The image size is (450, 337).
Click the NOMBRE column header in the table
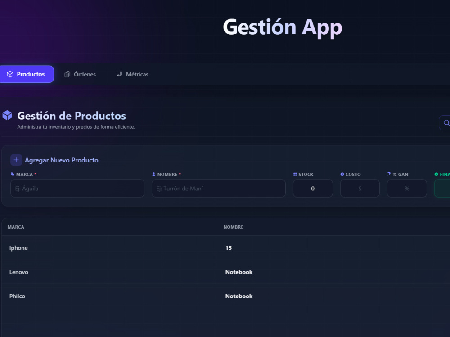pos(233,227)
